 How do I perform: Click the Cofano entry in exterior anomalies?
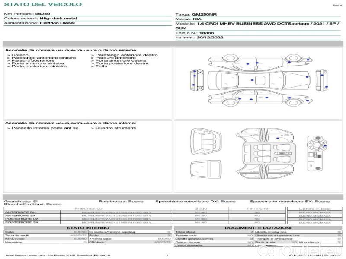click(x=20, y=55)
